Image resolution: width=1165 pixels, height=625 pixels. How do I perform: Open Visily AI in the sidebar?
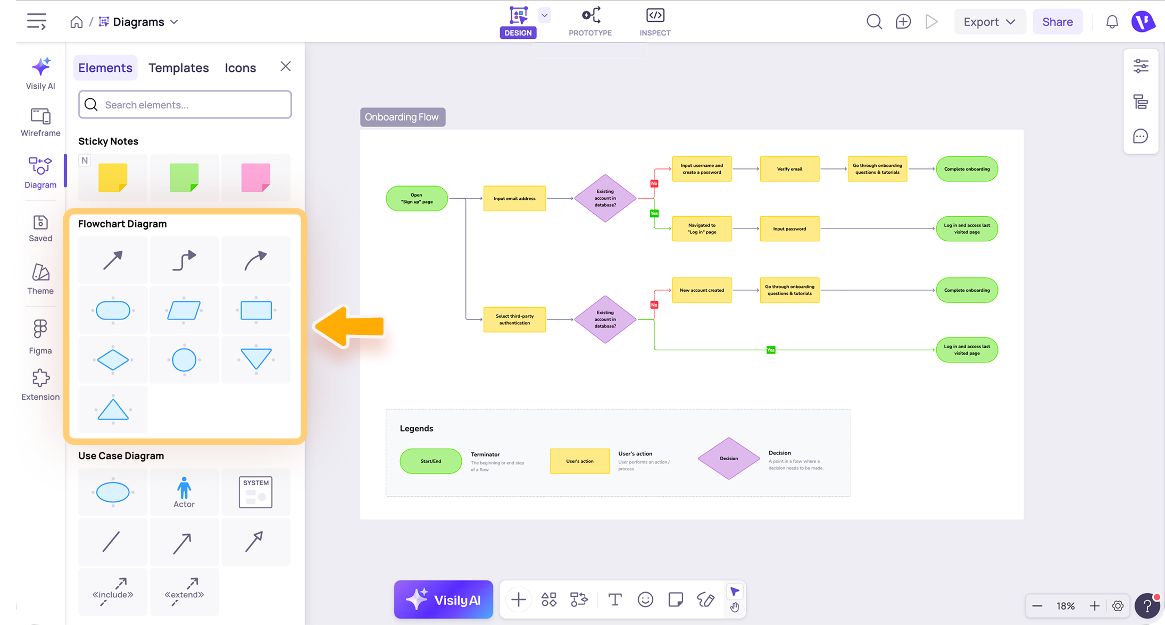point(40,73)
